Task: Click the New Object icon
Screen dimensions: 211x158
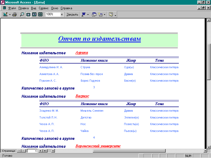Action: click(100, 14)
